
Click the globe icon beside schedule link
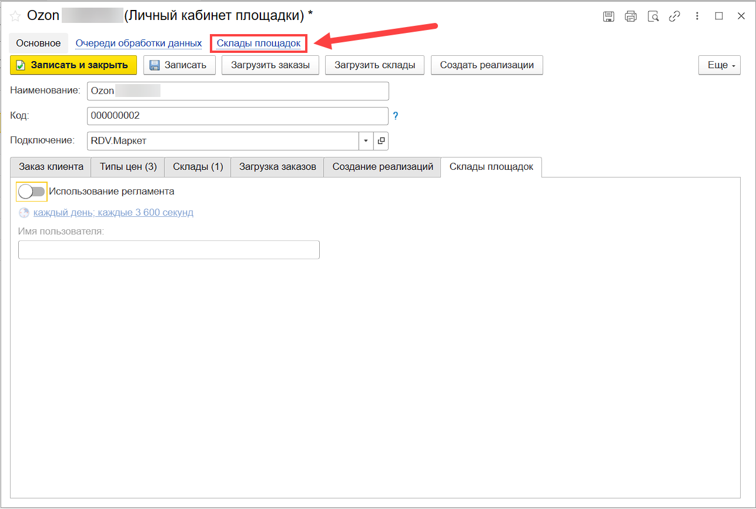coord(24,213)
